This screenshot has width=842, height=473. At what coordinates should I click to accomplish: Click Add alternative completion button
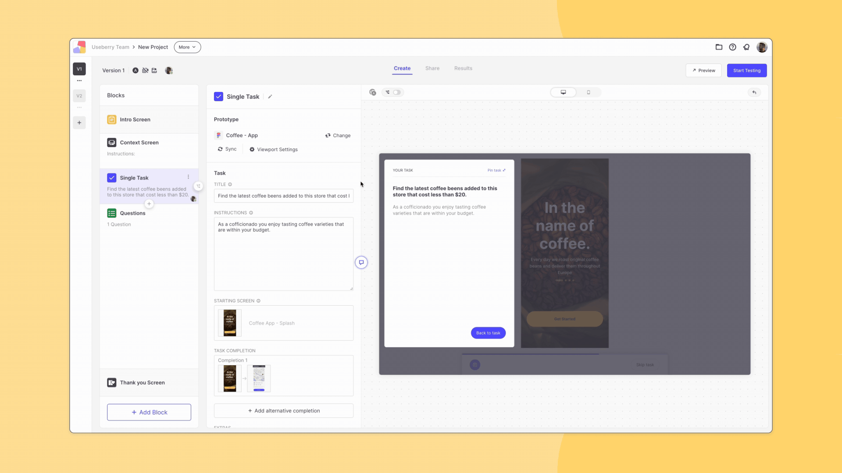pyautogui.click(x=283, y=411)
